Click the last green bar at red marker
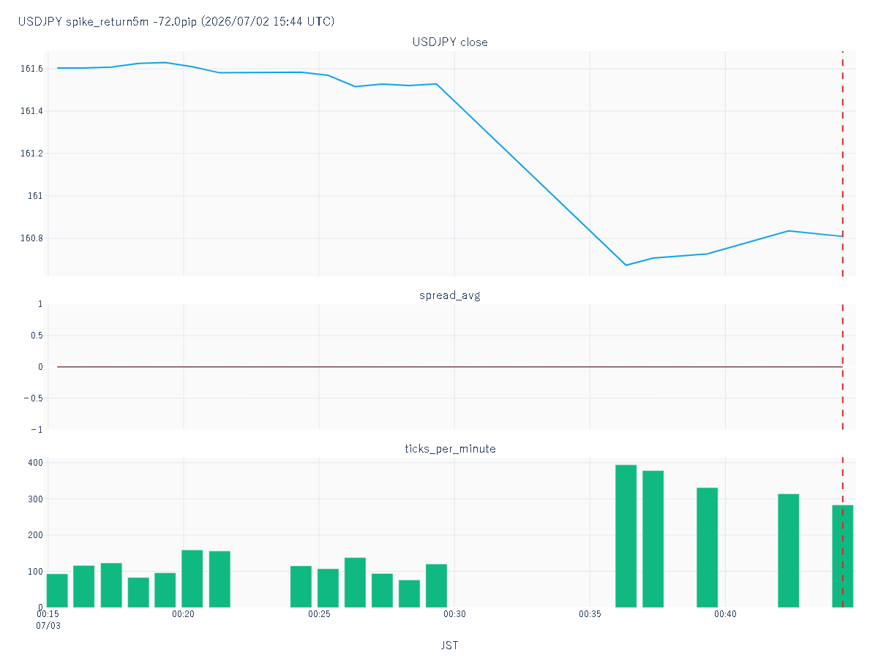The width and height of the screenshot is (878, 658). (x=843, y=556)
